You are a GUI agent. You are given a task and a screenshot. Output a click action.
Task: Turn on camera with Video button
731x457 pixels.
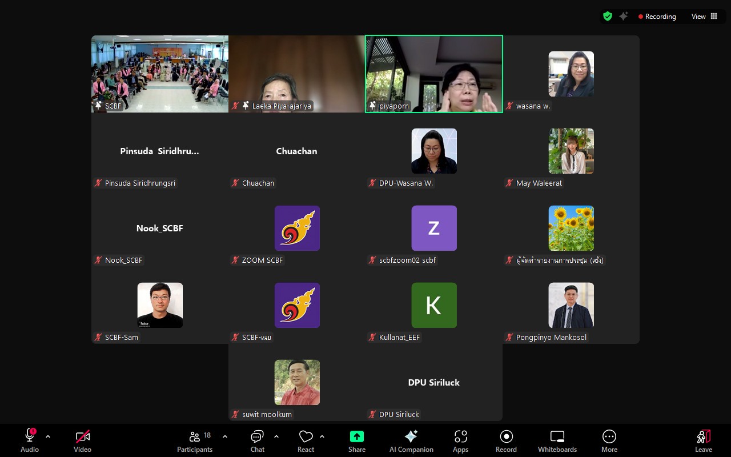[82, 440]
